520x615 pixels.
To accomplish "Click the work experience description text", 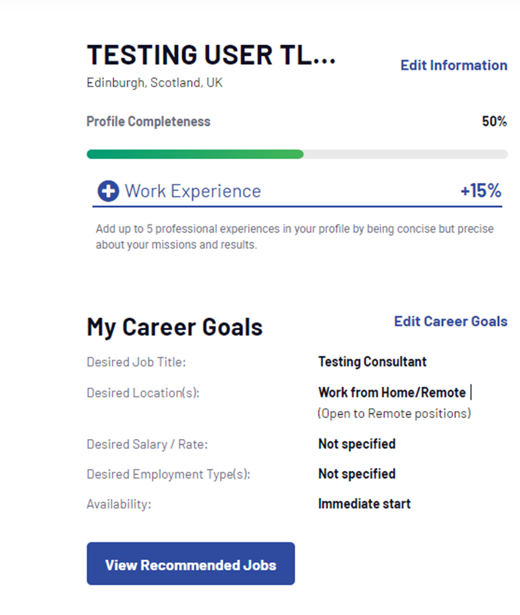I will [x=295, y=237].
